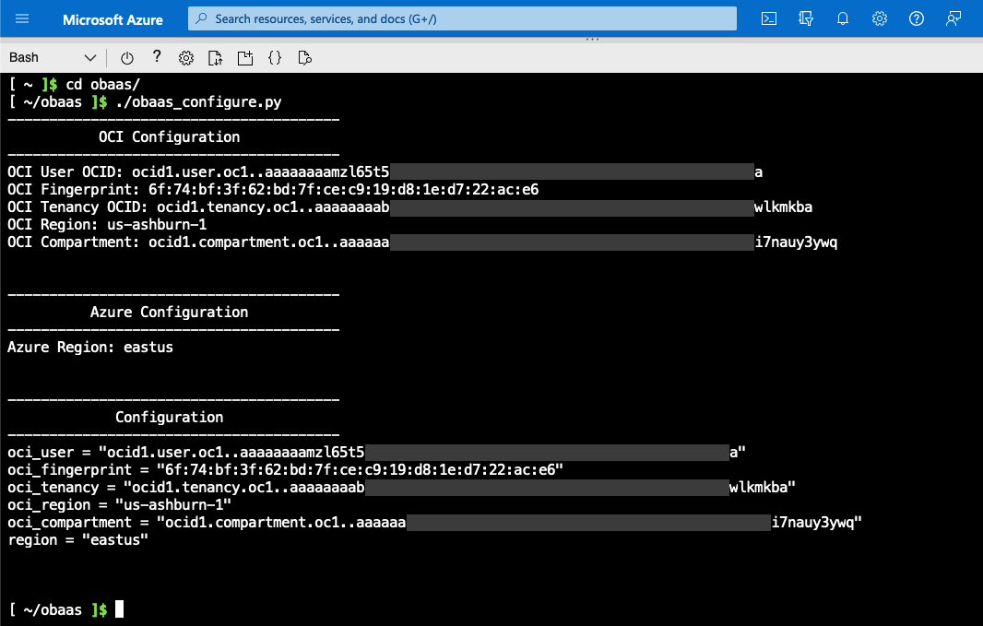Restart Cloud Shell via the power icon
Screen dimensions: 983x626
coord(126,57)
